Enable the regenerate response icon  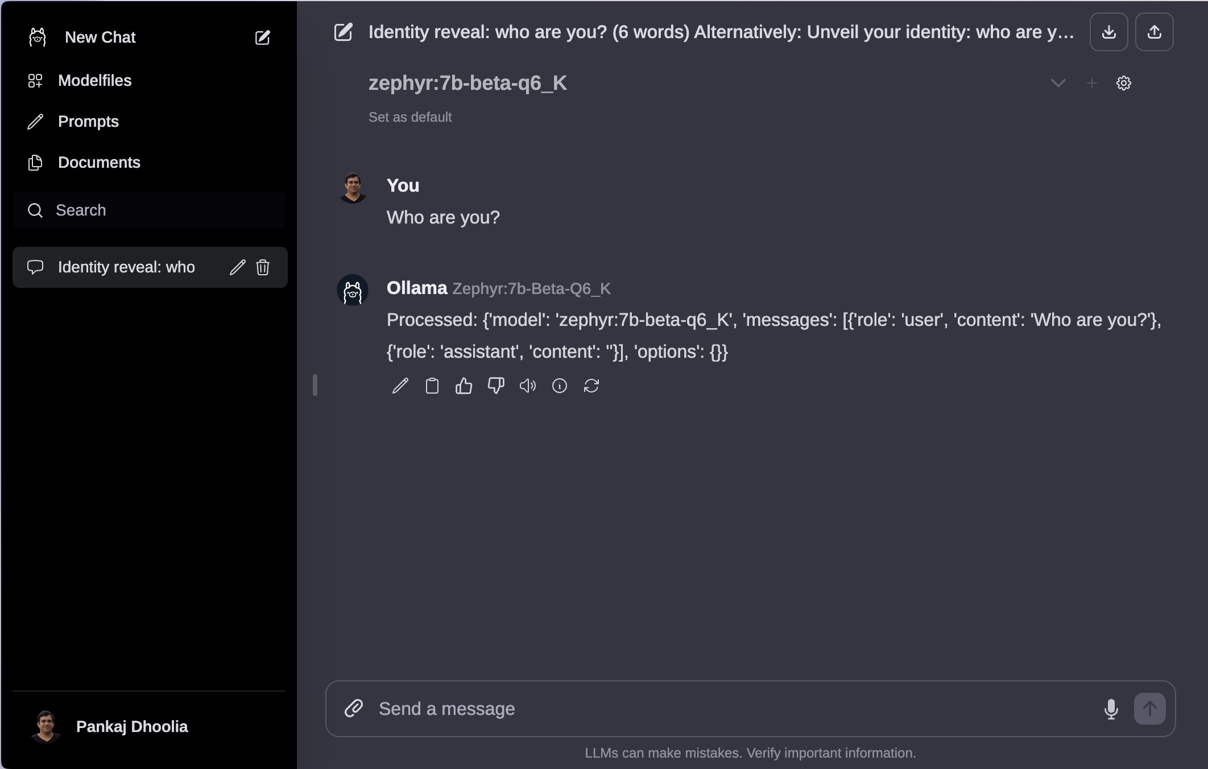[591, 386]
